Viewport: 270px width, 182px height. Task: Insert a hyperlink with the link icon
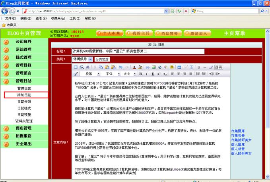tap(148, 67)
